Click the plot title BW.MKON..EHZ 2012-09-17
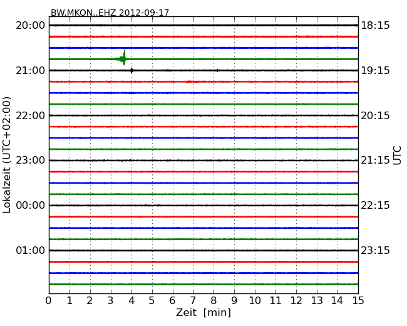 point(110,13)
